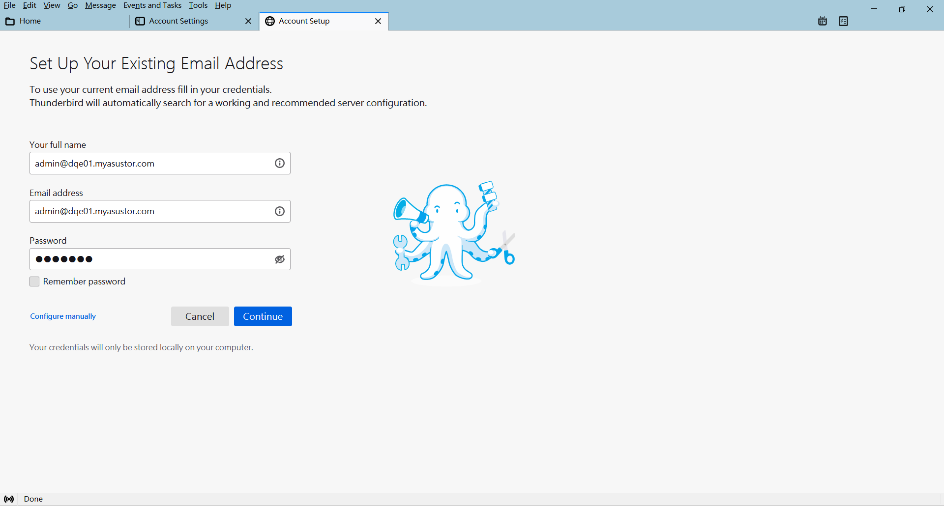Open the Help menu

coord(223,5)
